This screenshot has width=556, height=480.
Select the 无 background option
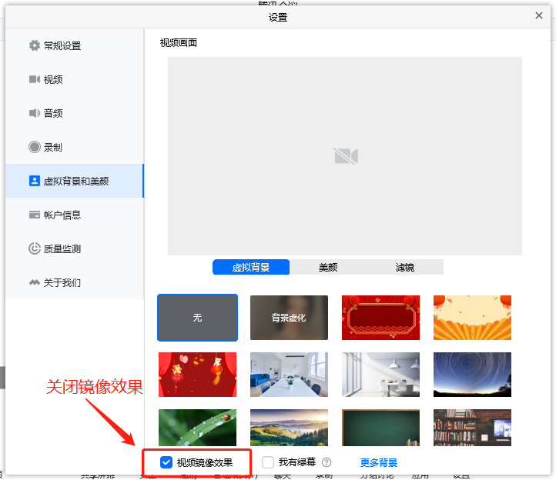tap(197, 317)
